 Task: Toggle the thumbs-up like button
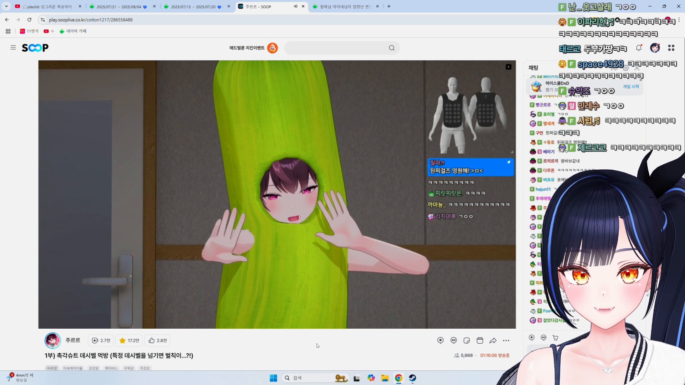158,340
